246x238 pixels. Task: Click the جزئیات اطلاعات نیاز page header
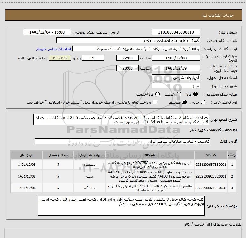pyautogui.click(x=218, y=15)
